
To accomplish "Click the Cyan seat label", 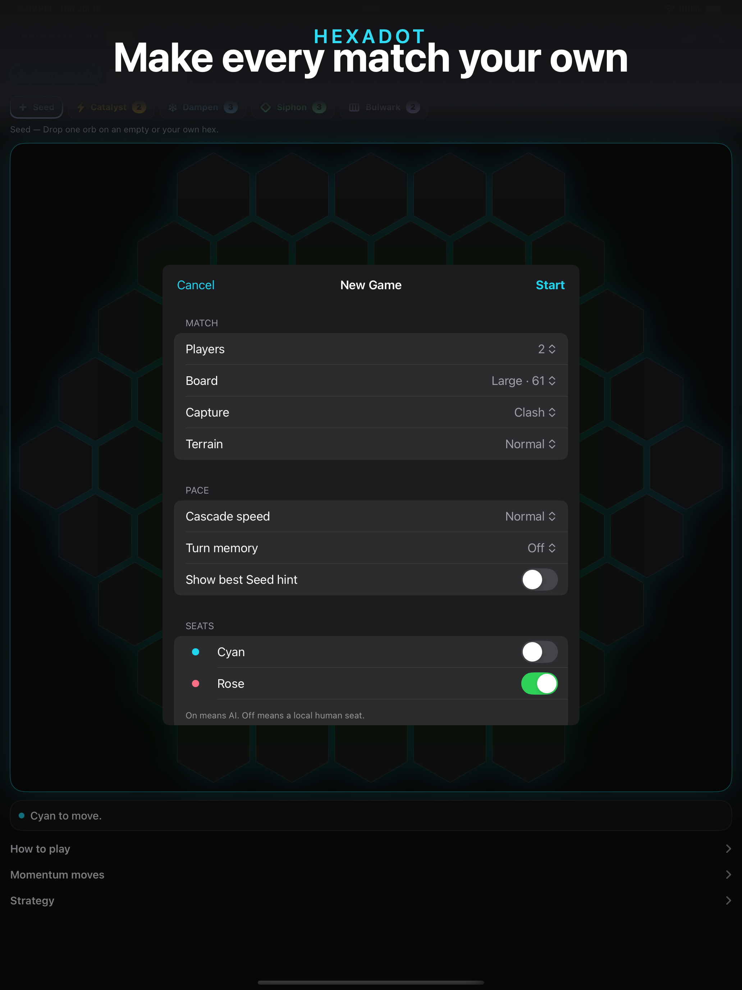I will 231,652.
